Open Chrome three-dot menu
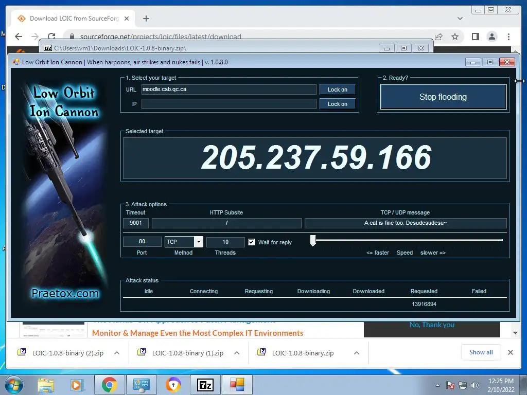 509,37
